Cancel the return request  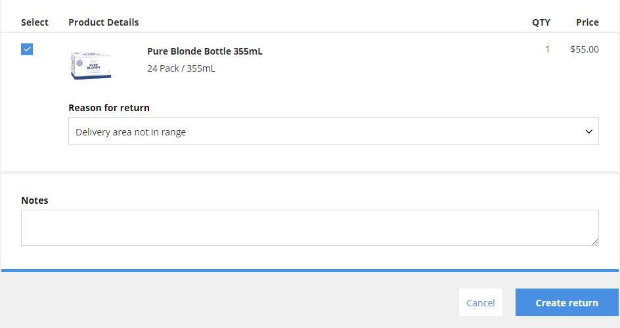click(x=480, y=302)
